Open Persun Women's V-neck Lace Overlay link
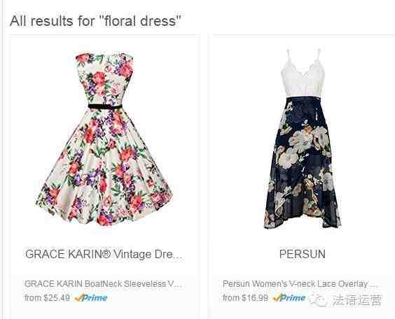The image size is (395, 319). tap(300, 284)
